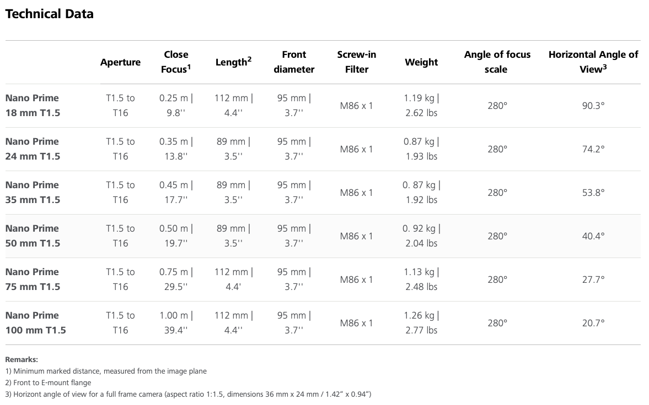Image resolution: width=649 pixels, height=405 pixels.
Task: Click the 0.25 m close focus cell
Action: (176, 105)
